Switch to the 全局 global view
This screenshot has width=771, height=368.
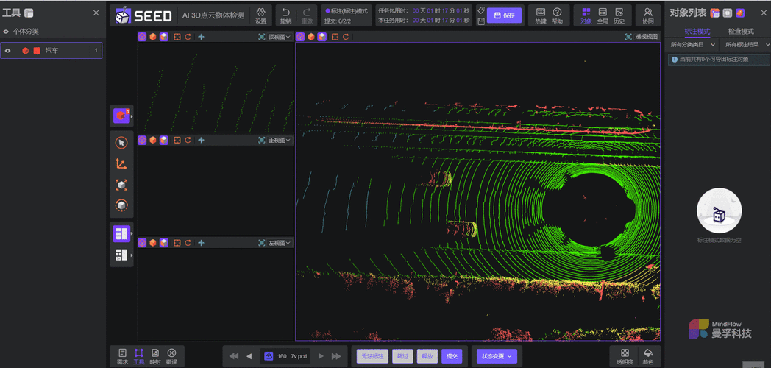603,15
